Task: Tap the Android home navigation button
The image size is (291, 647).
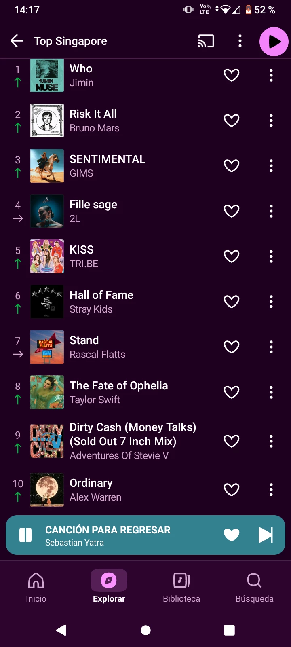Action: (145, 630)
